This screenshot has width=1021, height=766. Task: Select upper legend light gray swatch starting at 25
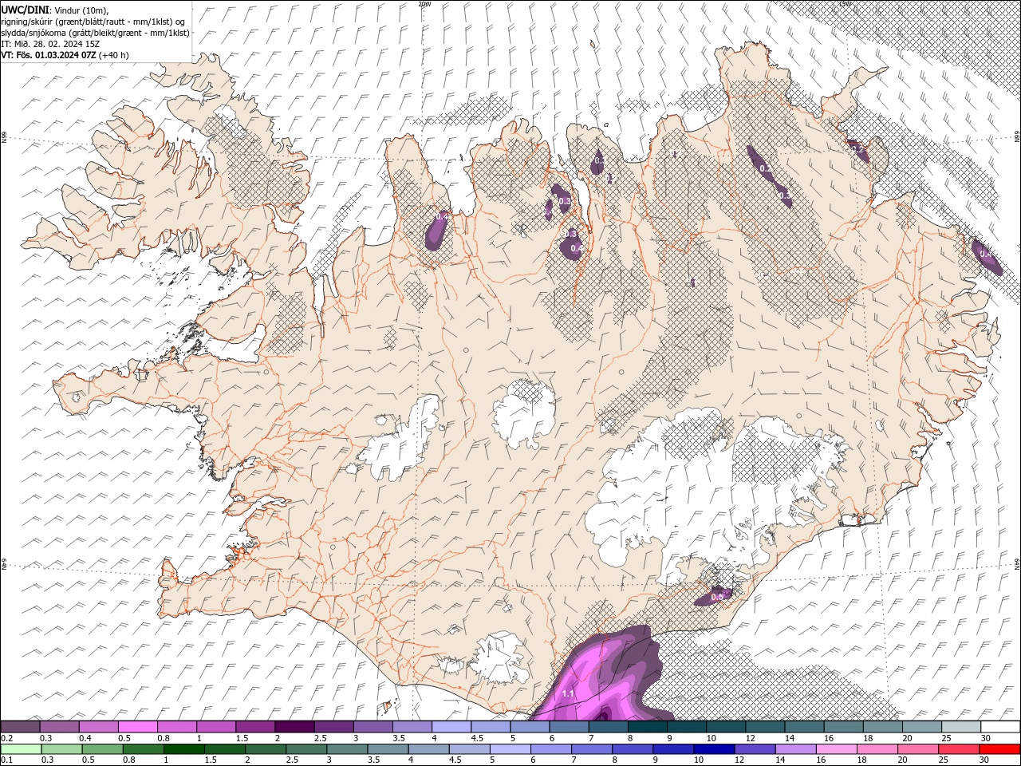click(x=962, y=727)
